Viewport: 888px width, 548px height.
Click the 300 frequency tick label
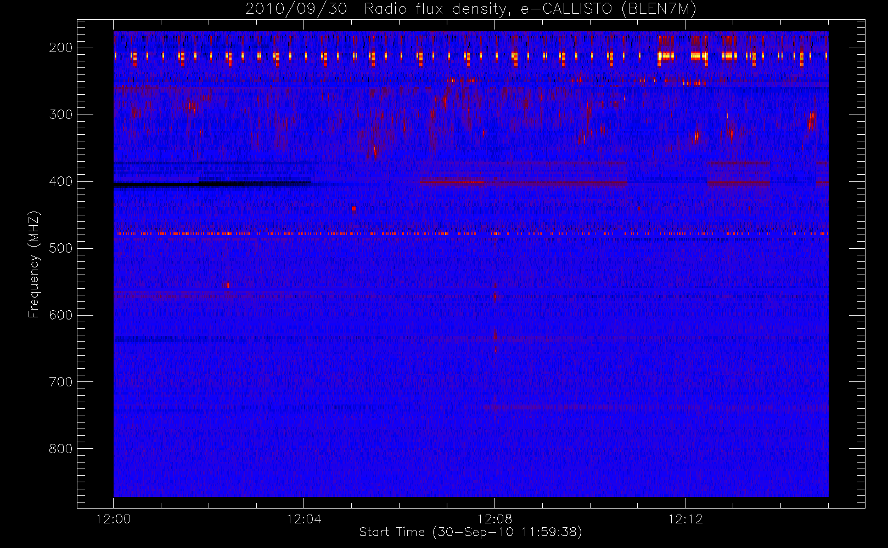61,115
